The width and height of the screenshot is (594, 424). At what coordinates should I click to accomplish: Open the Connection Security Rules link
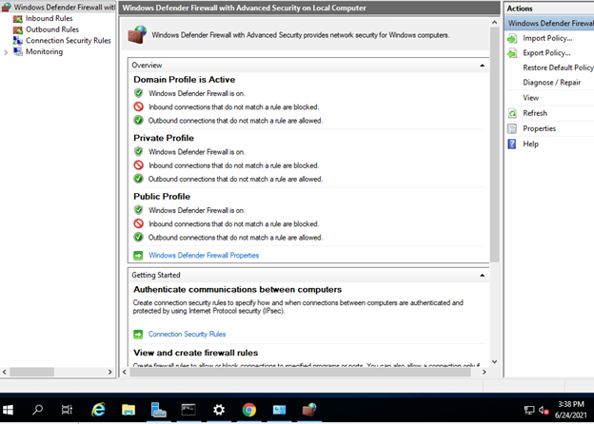[187, 334]
